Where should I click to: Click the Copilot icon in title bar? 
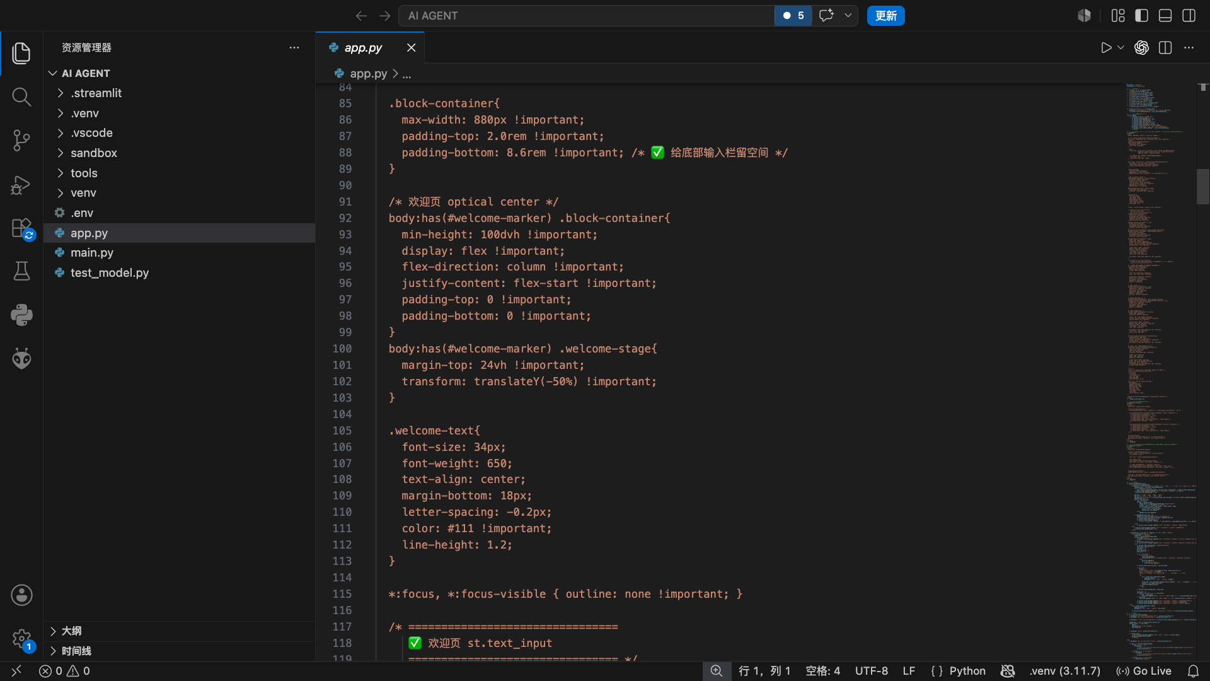click(1084, 16)
